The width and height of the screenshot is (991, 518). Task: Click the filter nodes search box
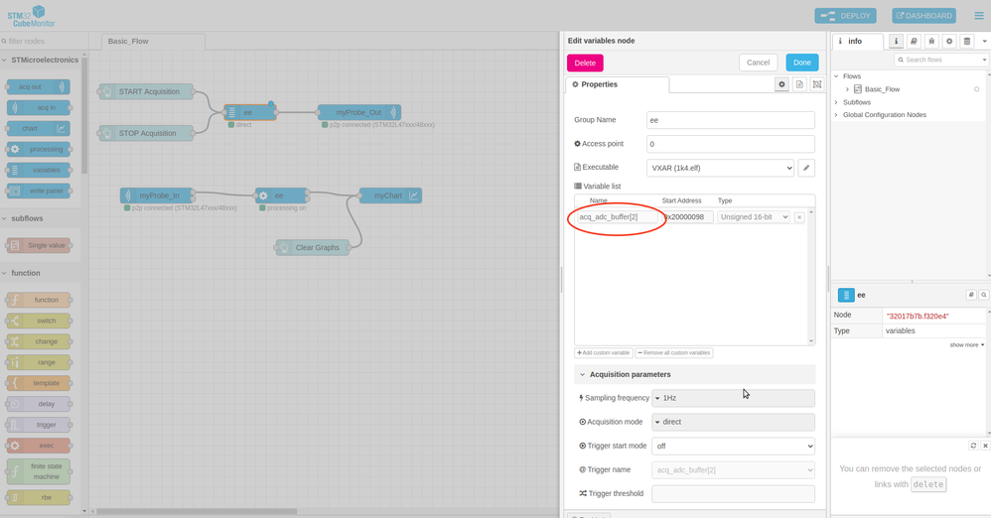[43, 41]
